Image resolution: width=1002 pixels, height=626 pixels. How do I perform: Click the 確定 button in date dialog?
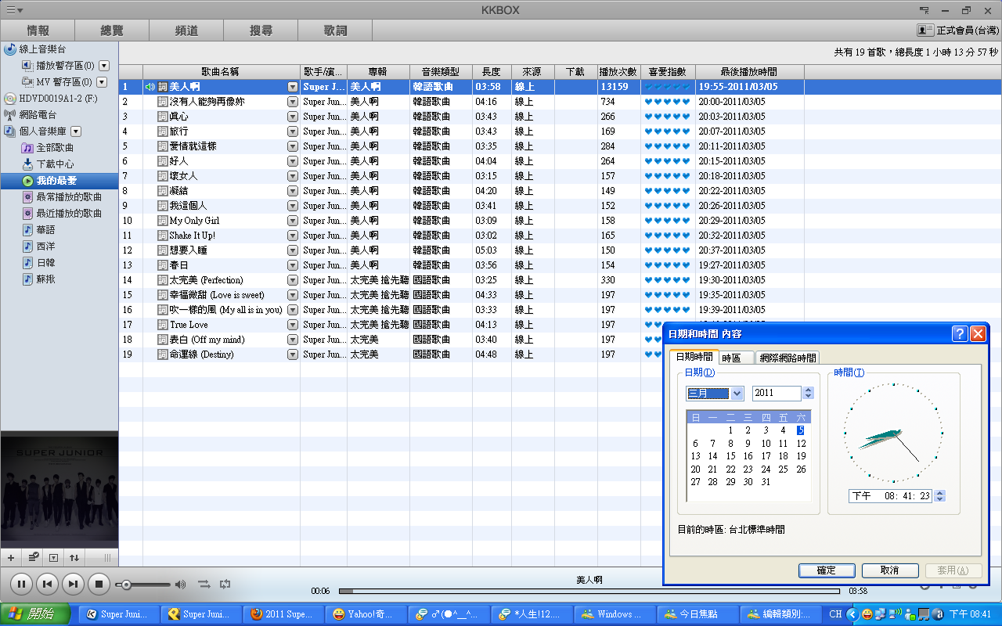tap(826, 570)
